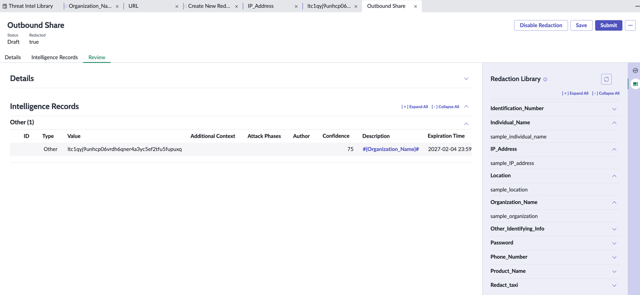Close the IP_Address tab
640x295 pixels.
296,6
